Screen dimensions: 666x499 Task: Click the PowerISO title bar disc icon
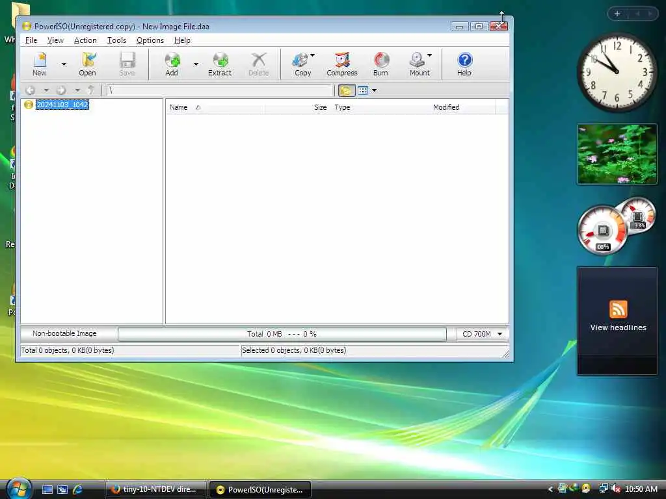27,26
